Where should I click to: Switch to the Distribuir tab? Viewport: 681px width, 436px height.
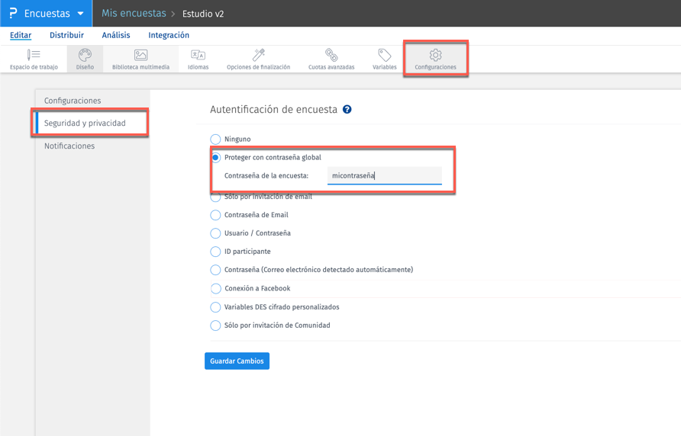pyautogui.click(x=66, y=35)
